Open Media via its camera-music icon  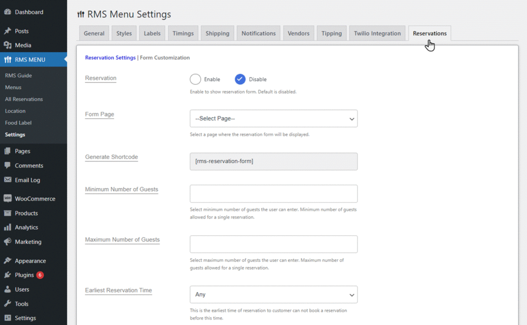click(x=7, y=45)
